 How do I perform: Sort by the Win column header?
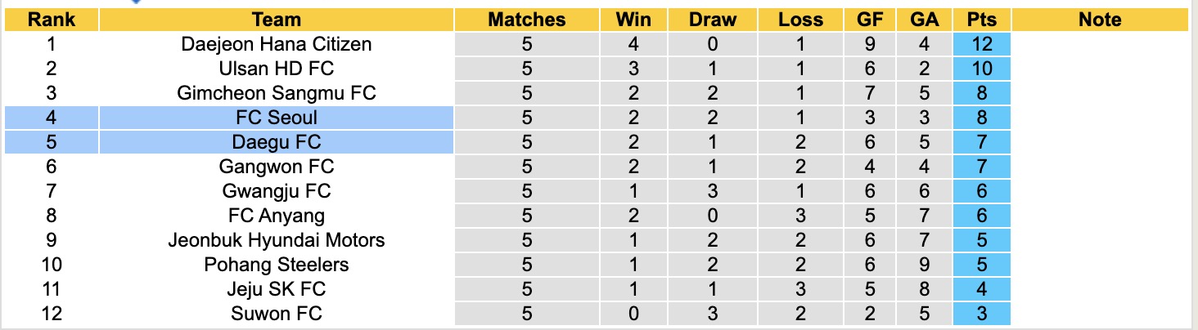tap(631, 20)
